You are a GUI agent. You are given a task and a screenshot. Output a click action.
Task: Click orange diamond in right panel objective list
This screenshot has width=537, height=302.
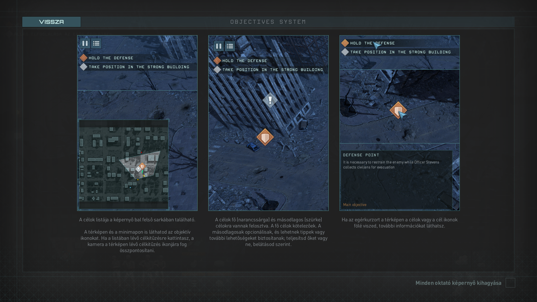coord(345,43)
